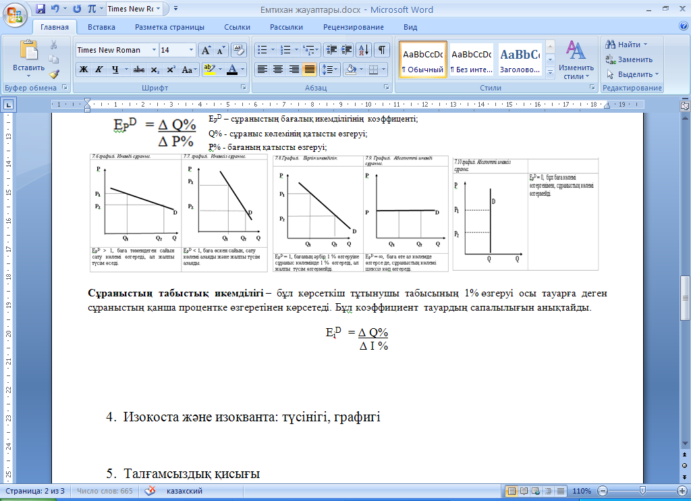Zoom out with the minus button

(603, 491)
